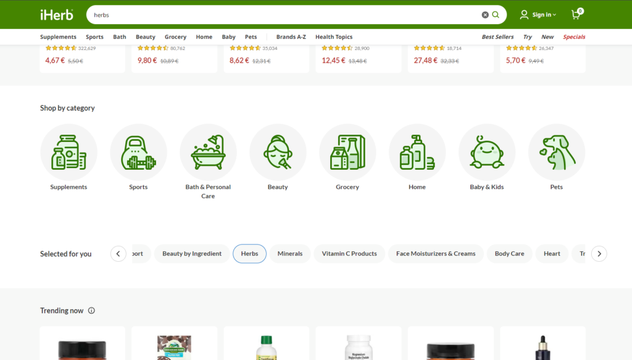
Task: Enable the Vitamin C Products filter
Action: point(349,253)
